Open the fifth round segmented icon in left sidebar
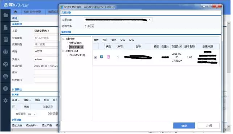 [6, 64]
